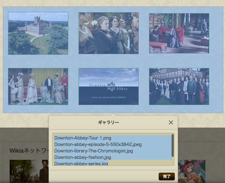The image size is (225, 183).
Task: Open the anime characters thumbnail beside the popup
Action: (x=191, y=171)
